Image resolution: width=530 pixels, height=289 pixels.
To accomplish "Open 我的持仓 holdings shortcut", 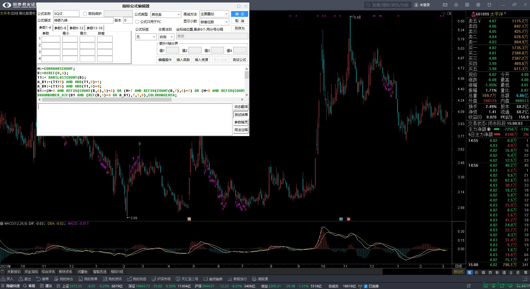I will tap(63, 279).
